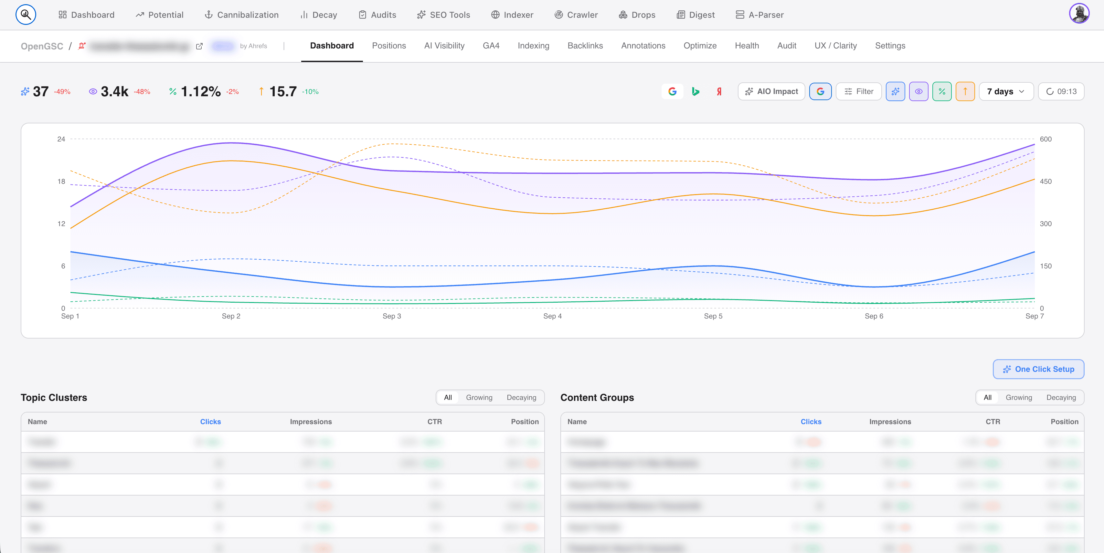The image size is (1104, 553).
Task: Click the Sep 4 chart axis label
Action: pos(552,316)
